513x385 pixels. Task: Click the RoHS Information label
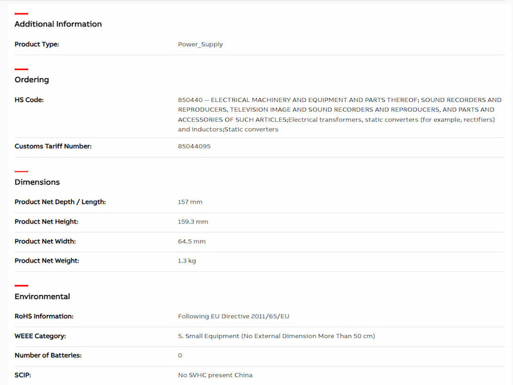[x=44, y=316]
